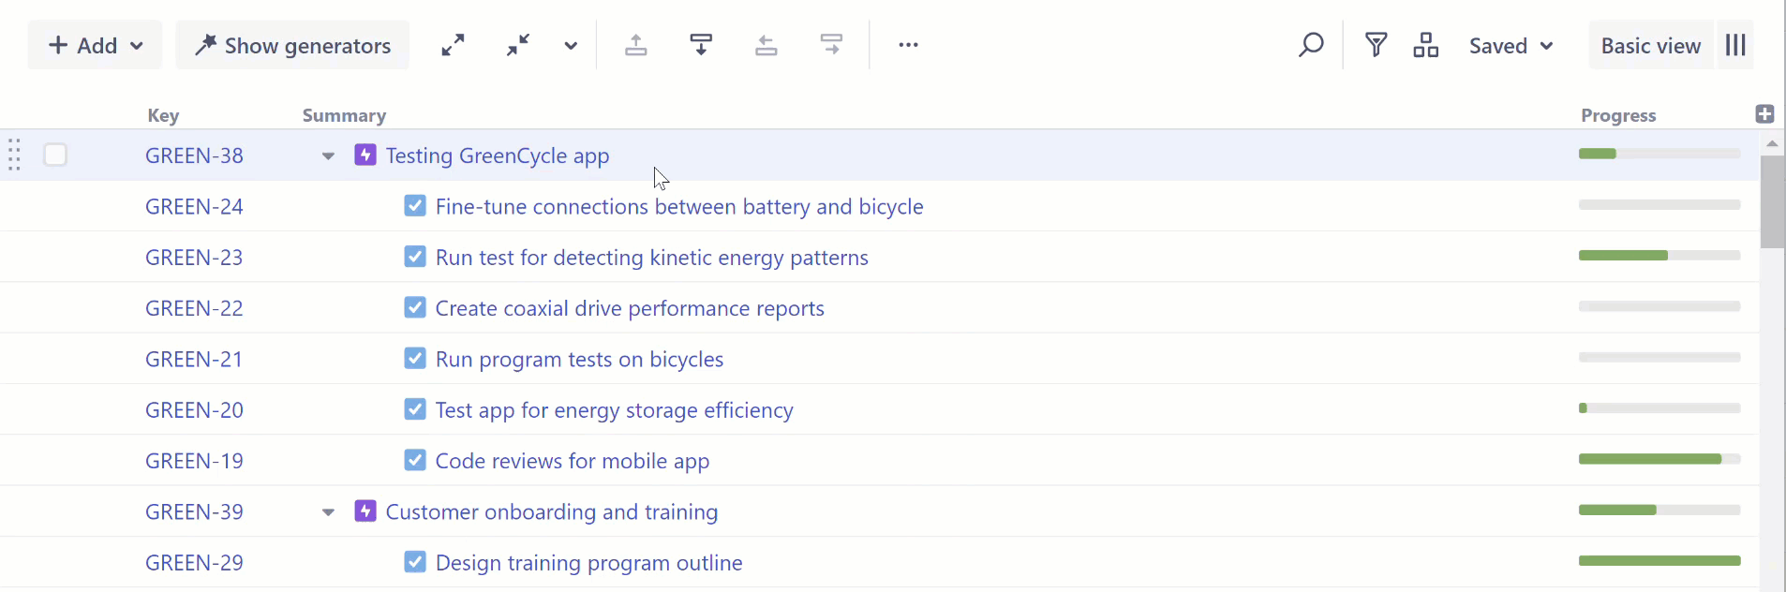This screenshot has width=1786, height=592.
Task: Click the Show generators button
Action: click(x=292, y=46)
